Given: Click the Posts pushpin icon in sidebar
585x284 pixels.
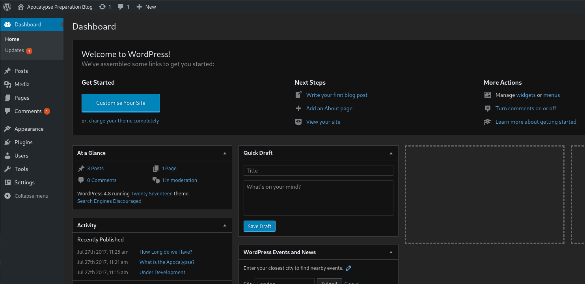Looking at the screenshot, I should click(7, 71).
